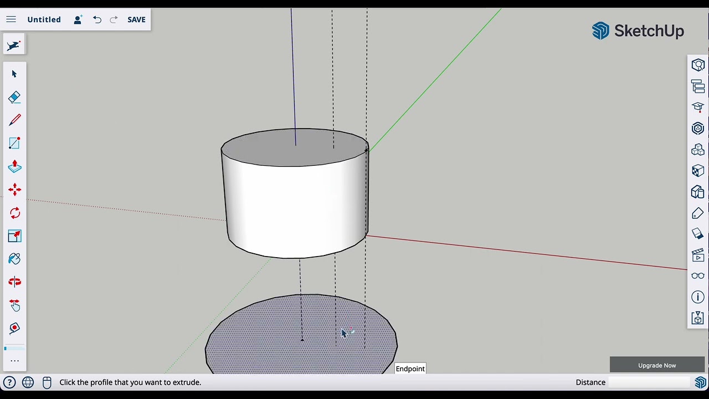Screen dimensions: 709x399
Task: Open the search tools running dog icon
Action: tap(14, 45)
